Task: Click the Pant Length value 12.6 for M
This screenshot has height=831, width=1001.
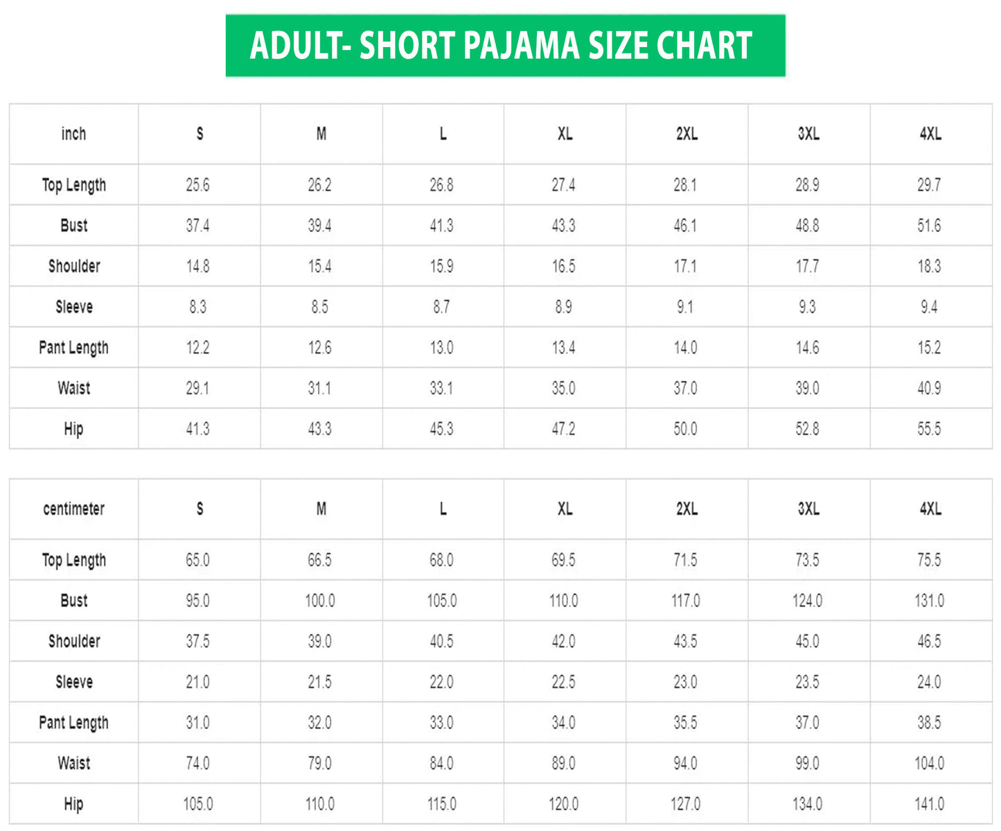Action: point(319,347)
